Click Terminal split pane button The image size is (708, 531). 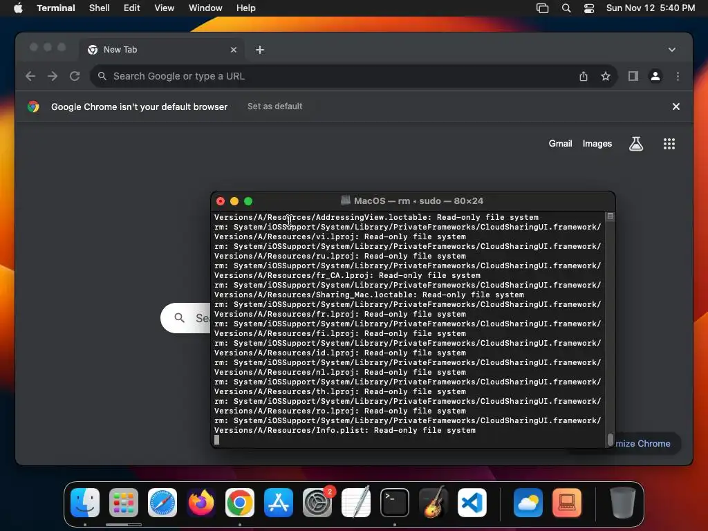click(x=611, y=216)
